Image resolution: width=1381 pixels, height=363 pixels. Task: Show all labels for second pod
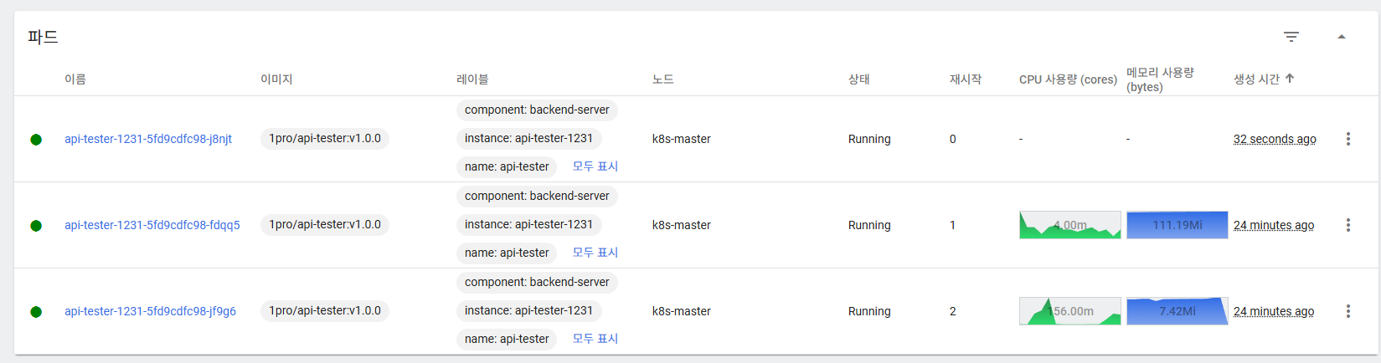595,253
